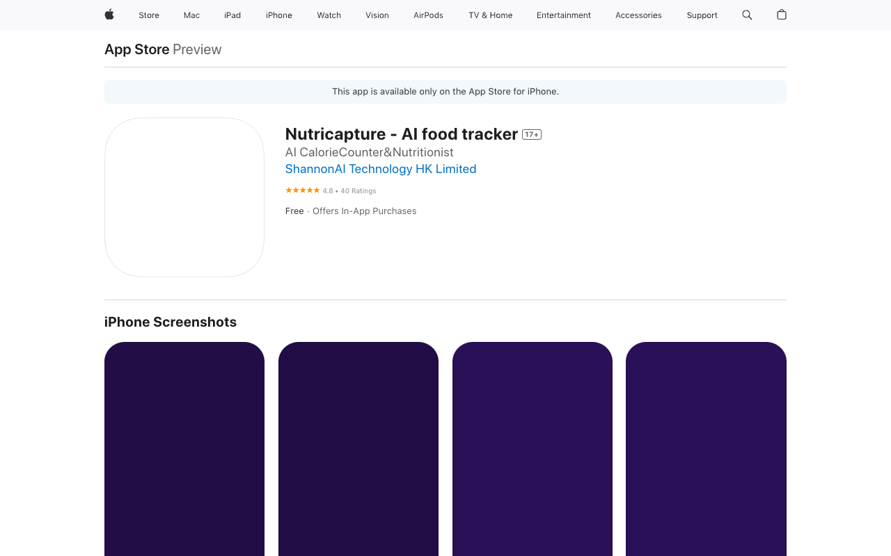The image size is (891, 556).
Task: Click the 'AI CalorieCounter&Nutritionist' subtitle
Action: pos(370,152)
